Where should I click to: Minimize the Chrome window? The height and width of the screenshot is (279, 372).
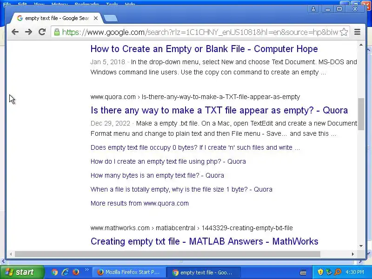(x=328, y=9)
